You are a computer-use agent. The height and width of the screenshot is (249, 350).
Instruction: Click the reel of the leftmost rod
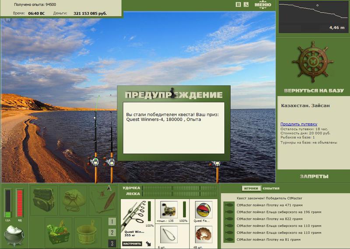click(x=94, y=162)
